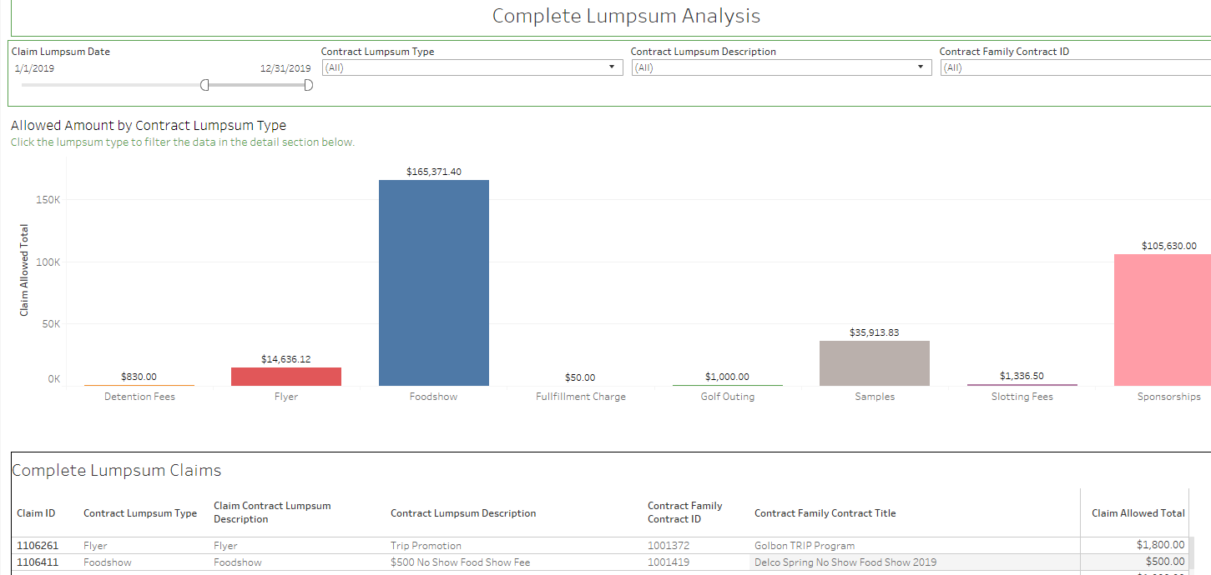Click the 12/31/2019 end date field
The width and height of the screenshot is (1211, 575).
(x=285, y=68)
